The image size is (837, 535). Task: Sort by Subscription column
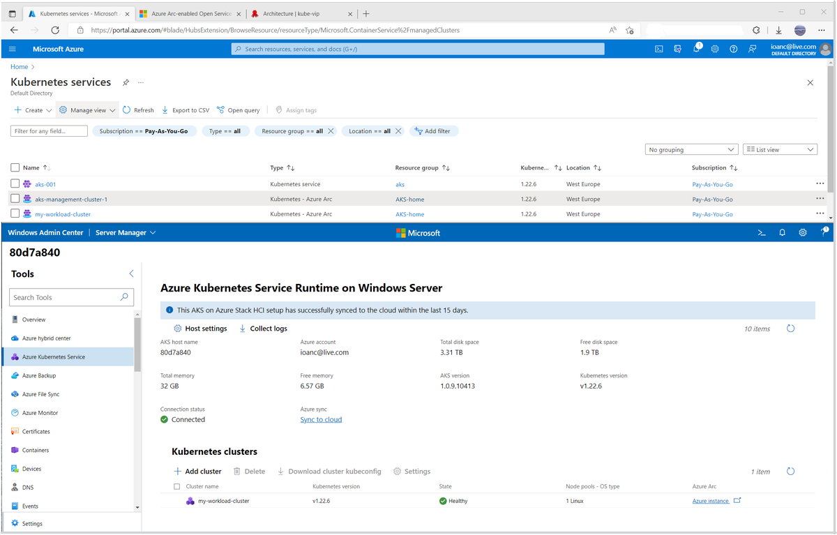click(x=714, y=167)
